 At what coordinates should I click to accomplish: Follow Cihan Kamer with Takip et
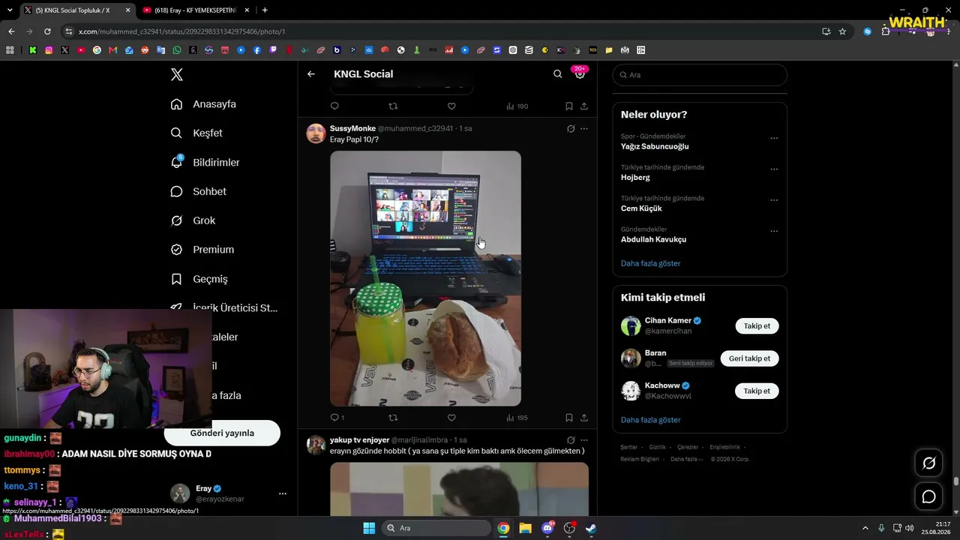pos(757,326)
